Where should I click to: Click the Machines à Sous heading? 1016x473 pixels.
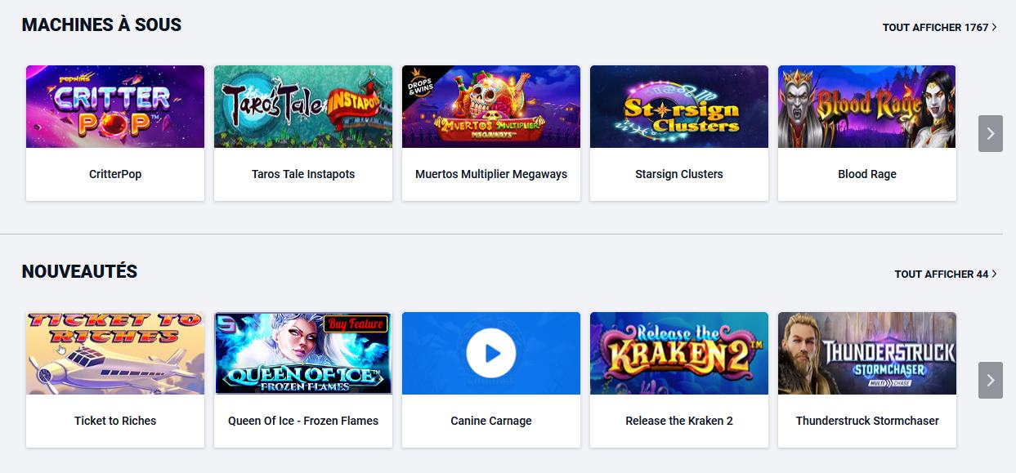click(x=101, y=25)
